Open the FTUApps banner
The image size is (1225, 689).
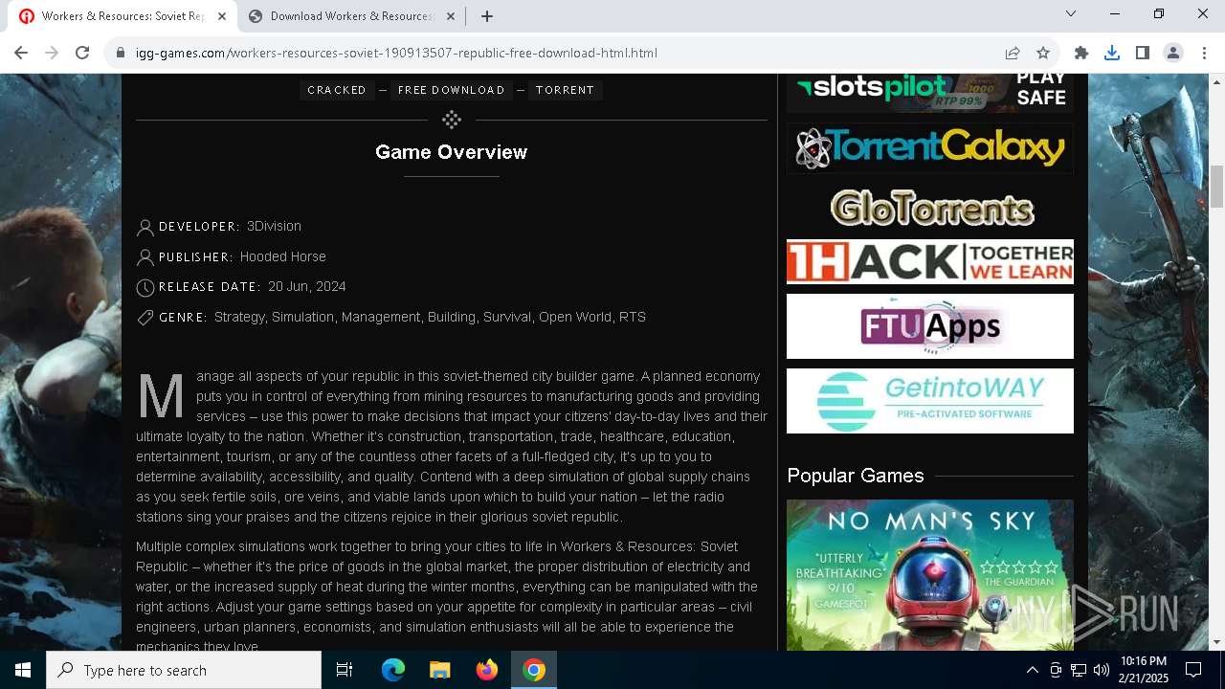[x=930, y=326]
